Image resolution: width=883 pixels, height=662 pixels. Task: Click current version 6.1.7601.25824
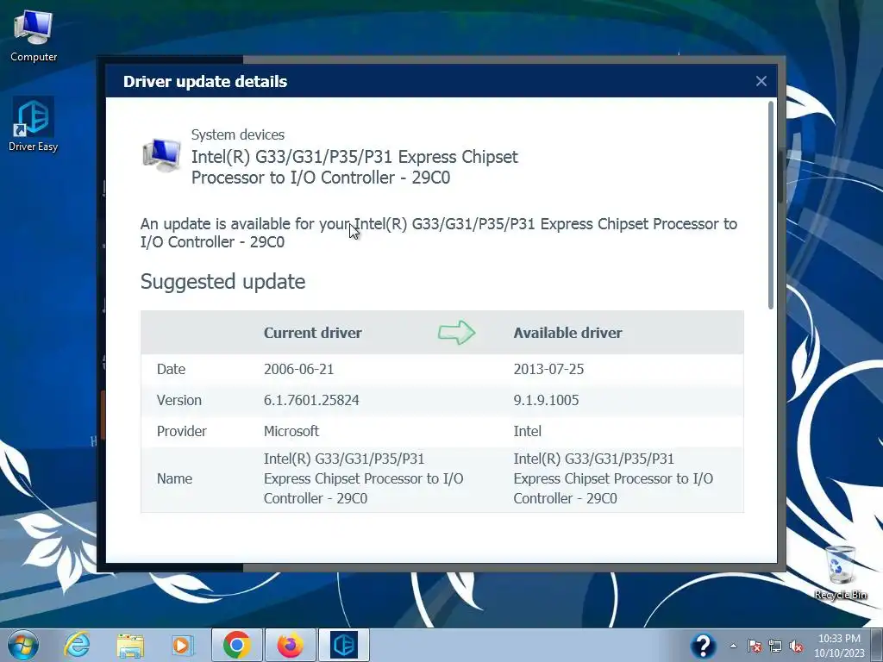coord(311,400)
